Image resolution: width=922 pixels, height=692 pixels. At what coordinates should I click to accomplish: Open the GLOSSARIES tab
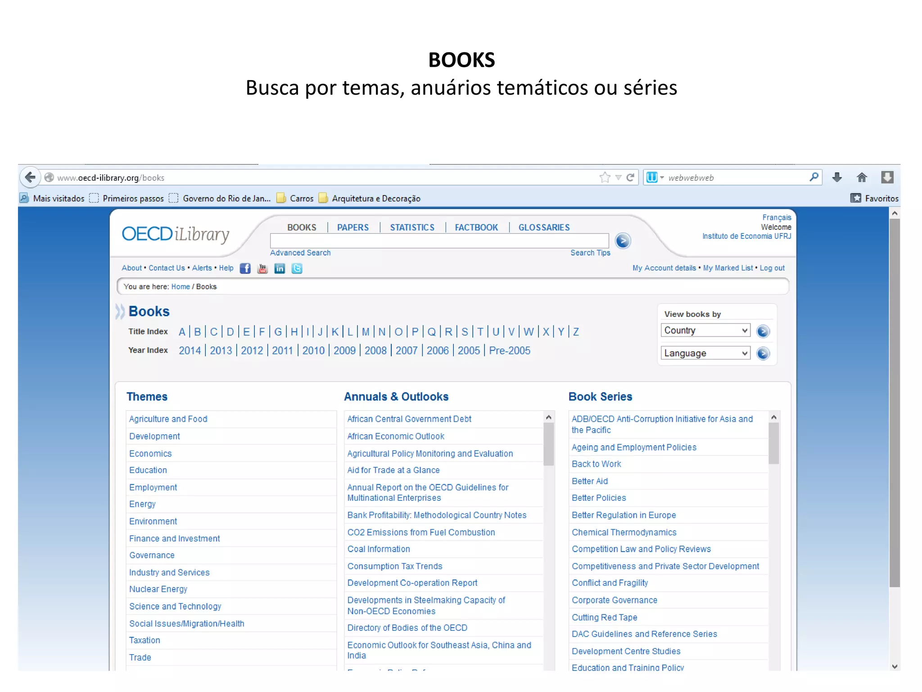tap(544, 228)
